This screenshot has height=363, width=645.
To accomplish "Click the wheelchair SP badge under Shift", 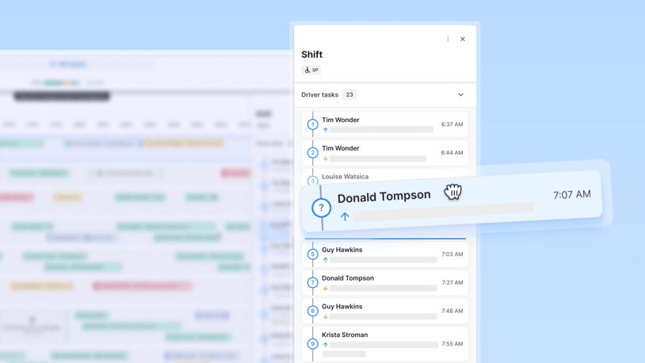I will [311, 70].
